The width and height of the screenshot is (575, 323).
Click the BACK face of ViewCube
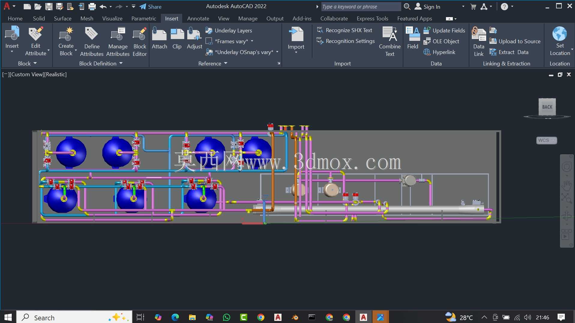click(547, 107)
